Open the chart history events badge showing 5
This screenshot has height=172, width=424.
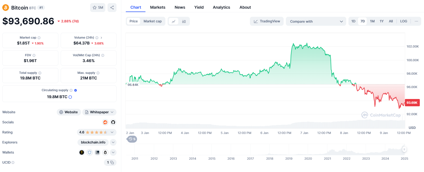pos(132,139)
